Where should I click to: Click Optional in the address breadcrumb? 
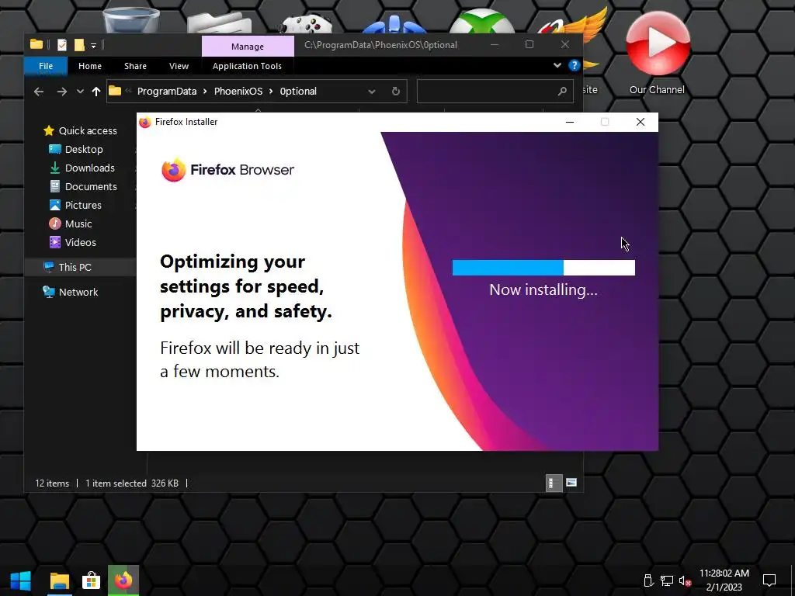click(x=298, y=92)
